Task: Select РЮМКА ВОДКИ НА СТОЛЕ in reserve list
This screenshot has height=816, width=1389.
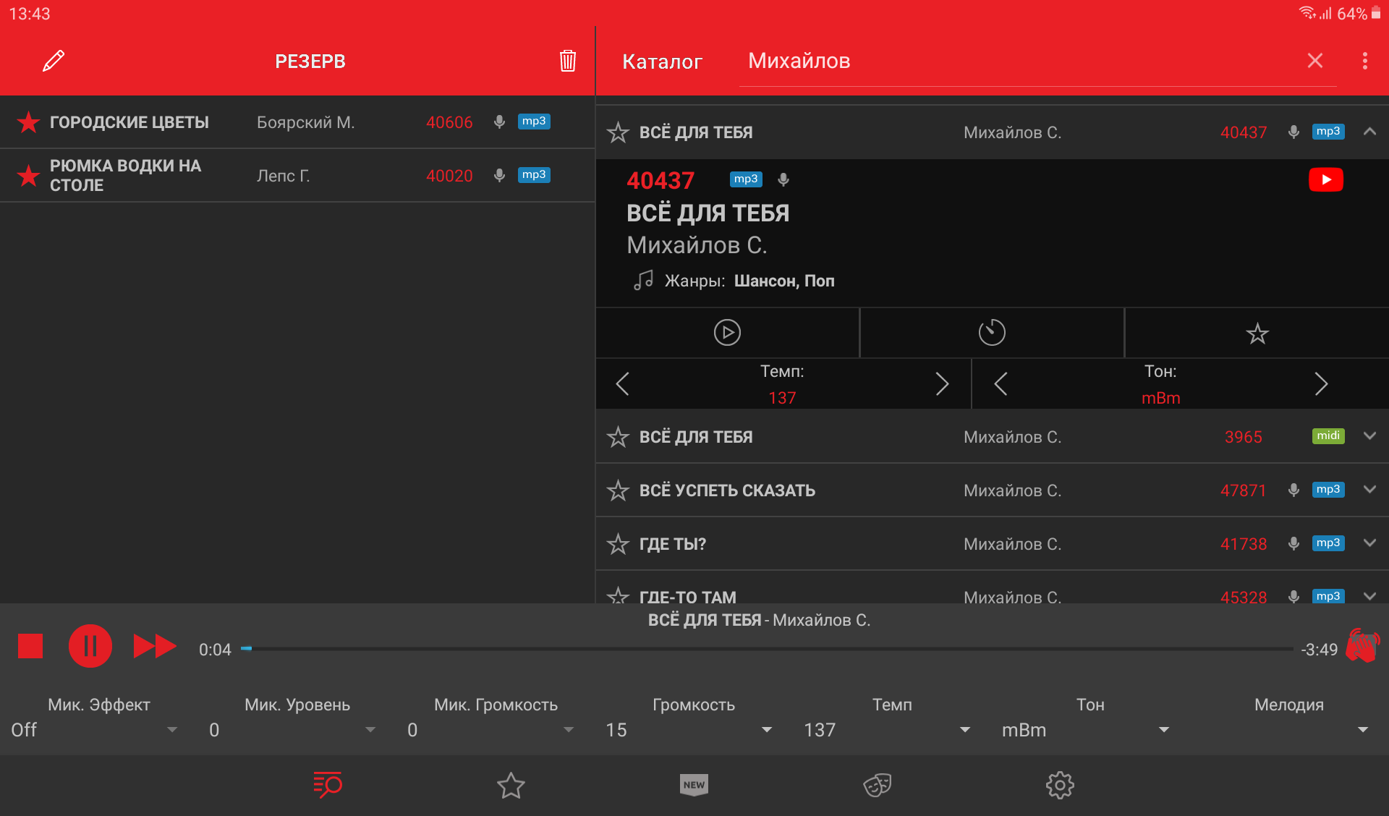Action: 297,175
